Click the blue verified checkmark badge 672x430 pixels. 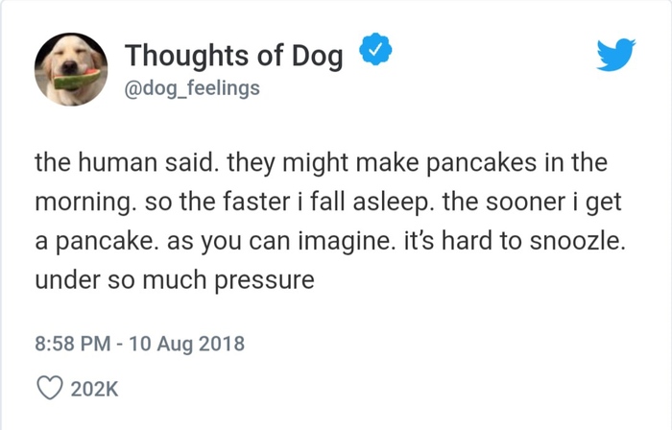[375, 49]
